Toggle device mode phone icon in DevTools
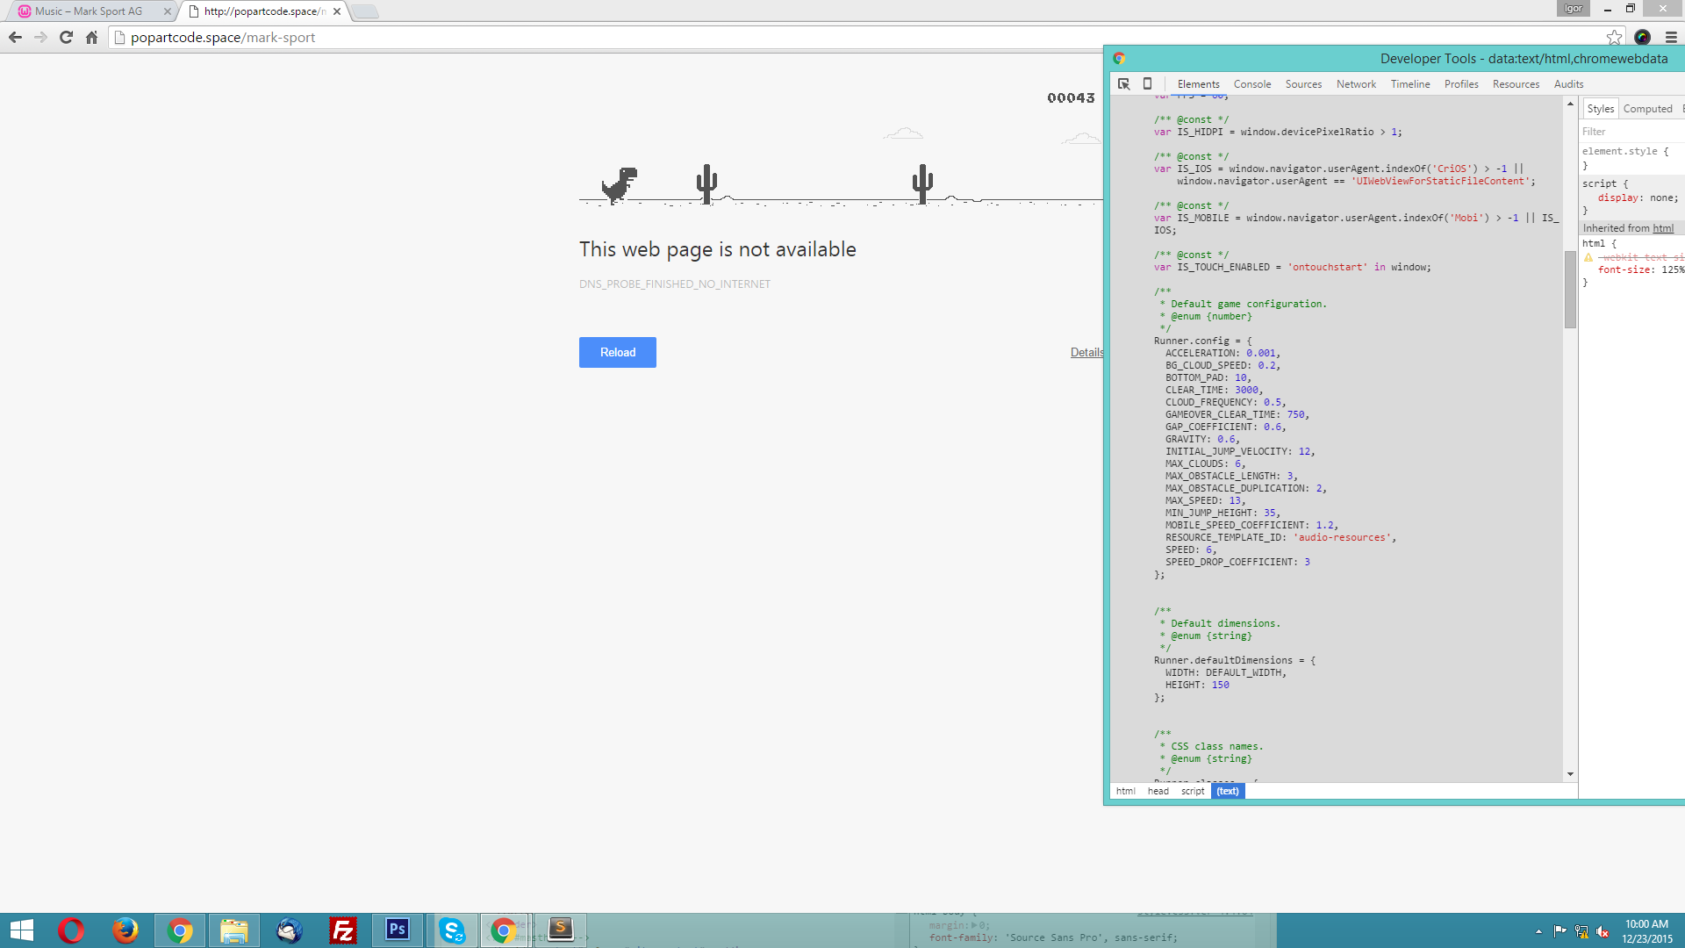Image resolution: width=1685 pixels, height=948 pixels. (1147, 84)
